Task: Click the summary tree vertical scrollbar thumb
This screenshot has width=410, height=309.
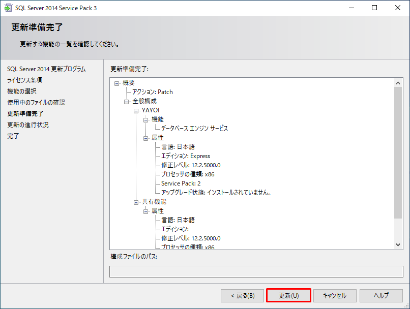Action: [x=398, y=153]
